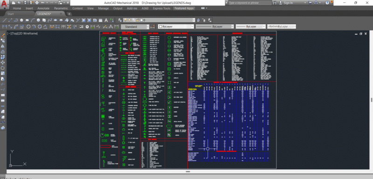Select the Line draw tool
This screenshot has width=373, height=179.
(x=4, y=20)
